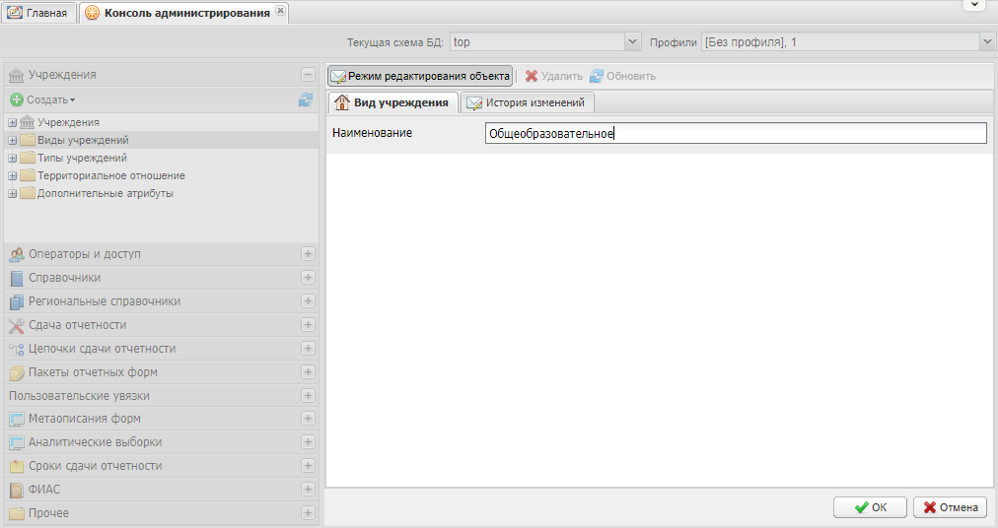Click the ФИАС section icon
This screenshot has height=528, width=998.
[16, 490]
